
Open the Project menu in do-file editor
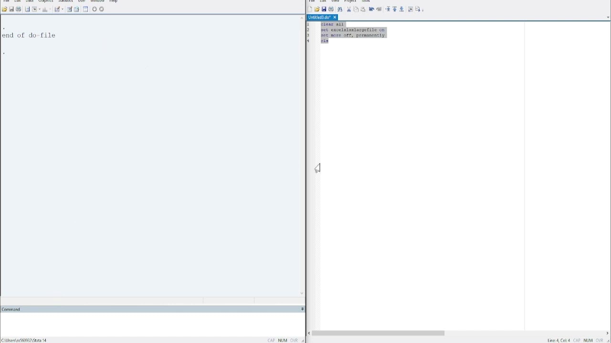tap(350, 1)
